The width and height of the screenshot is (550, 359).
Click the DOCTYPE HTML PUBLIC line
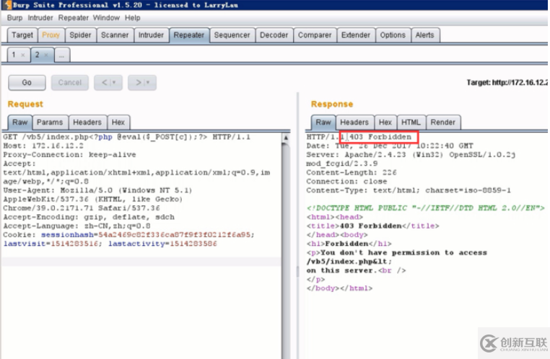pyautogui.click(x=425, y=208)
